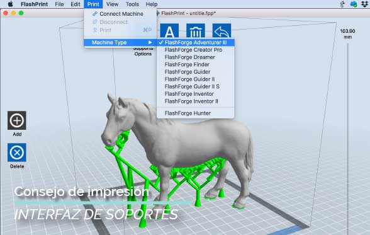Image resolution: width=370 pixels, height=235 pixels.
Task: Open the File menu
Action: (59, 4)
